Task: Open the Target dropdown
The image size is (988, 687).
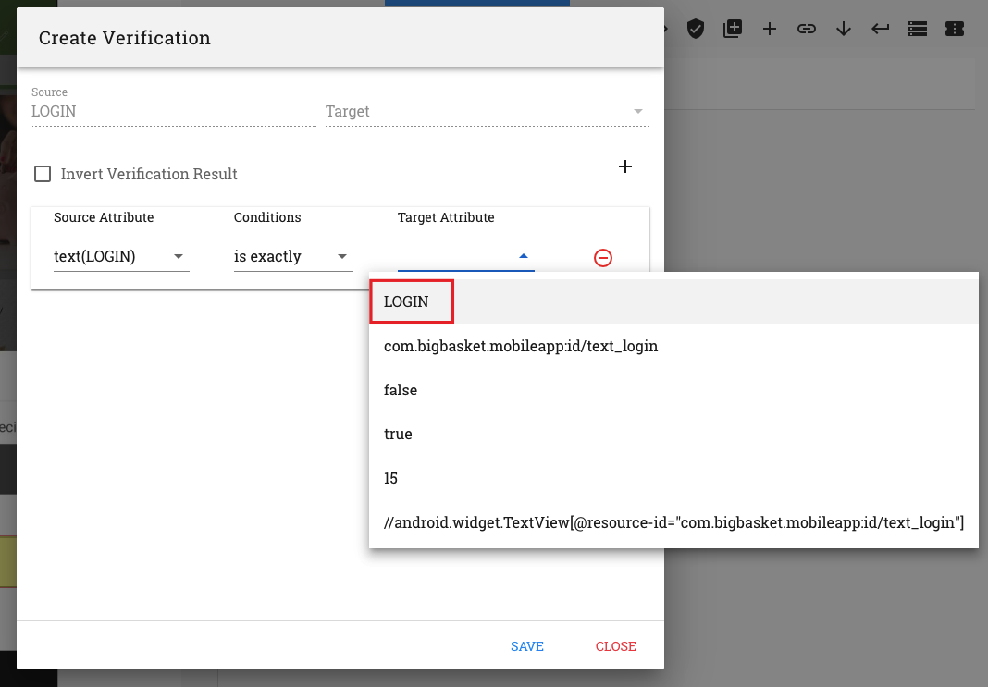Action: (488, 112)
